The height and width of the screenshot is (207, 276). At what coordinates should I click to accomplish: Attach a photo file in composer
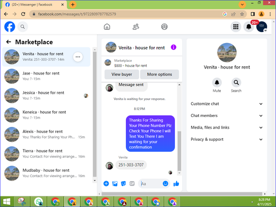click(x=115, y=183)
